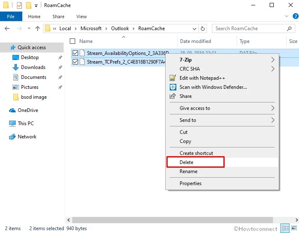Viewport: 299px width, 233px height.
Task: Switch to Details view icon
Action: tap(285, 228)
